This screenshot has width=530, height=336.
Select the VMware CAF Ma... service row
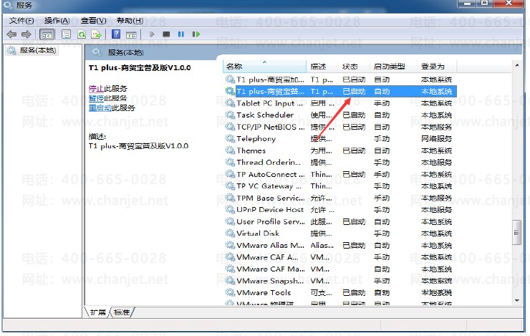pos(339,269)
